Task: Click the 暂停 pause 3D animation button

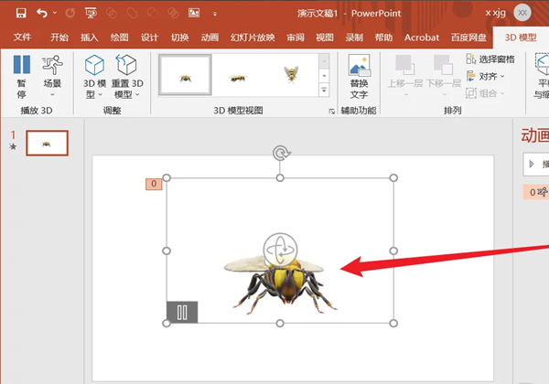Action: pyautogui.click(x=22, y=76)
